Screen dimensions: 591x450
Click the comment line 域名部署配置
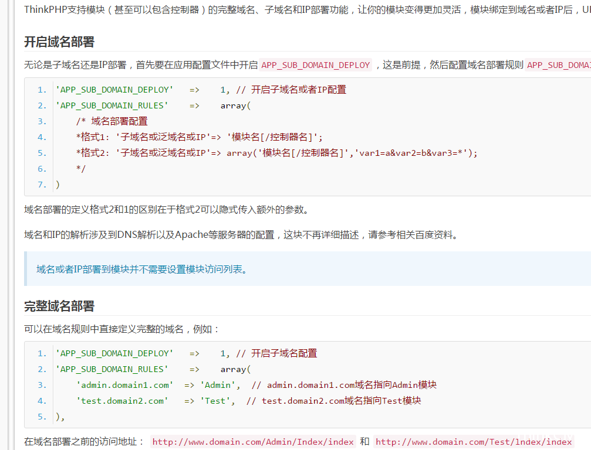click(x=112, y=121)
